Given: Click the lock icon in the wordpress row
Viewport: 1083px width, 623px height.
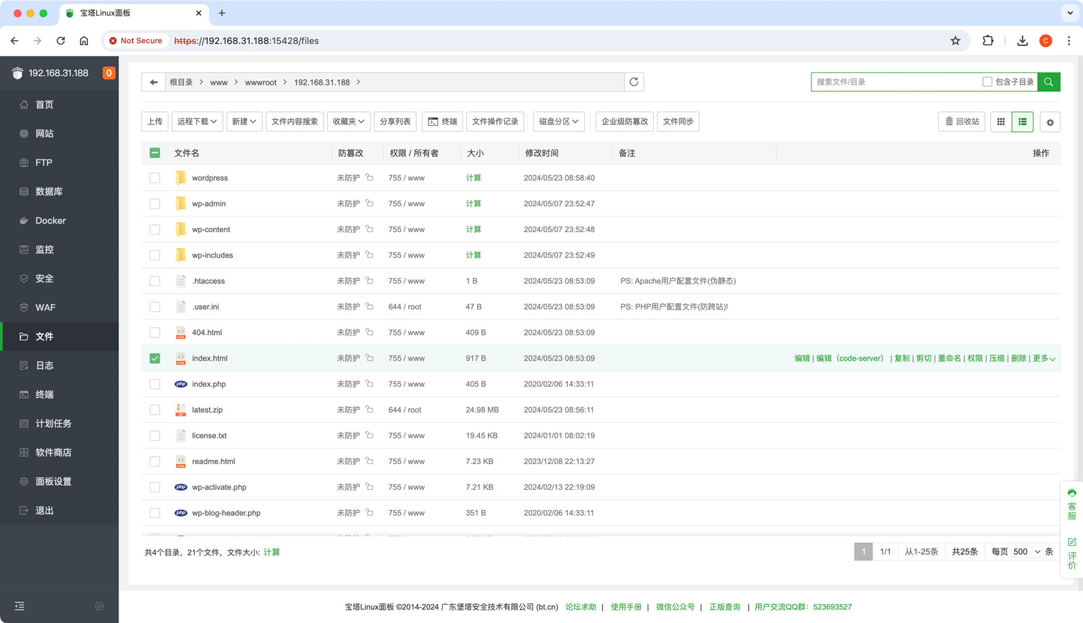Looking at the screenshot, I should (370, 178).
